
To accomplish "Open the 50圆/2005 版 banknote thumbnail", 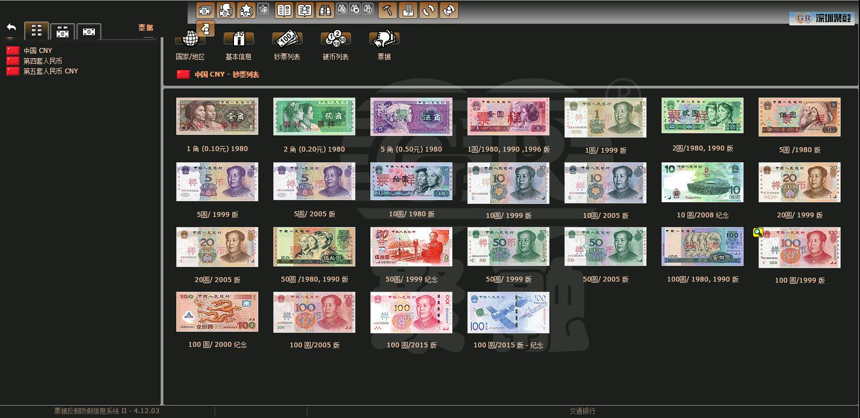I will [606, 246].
